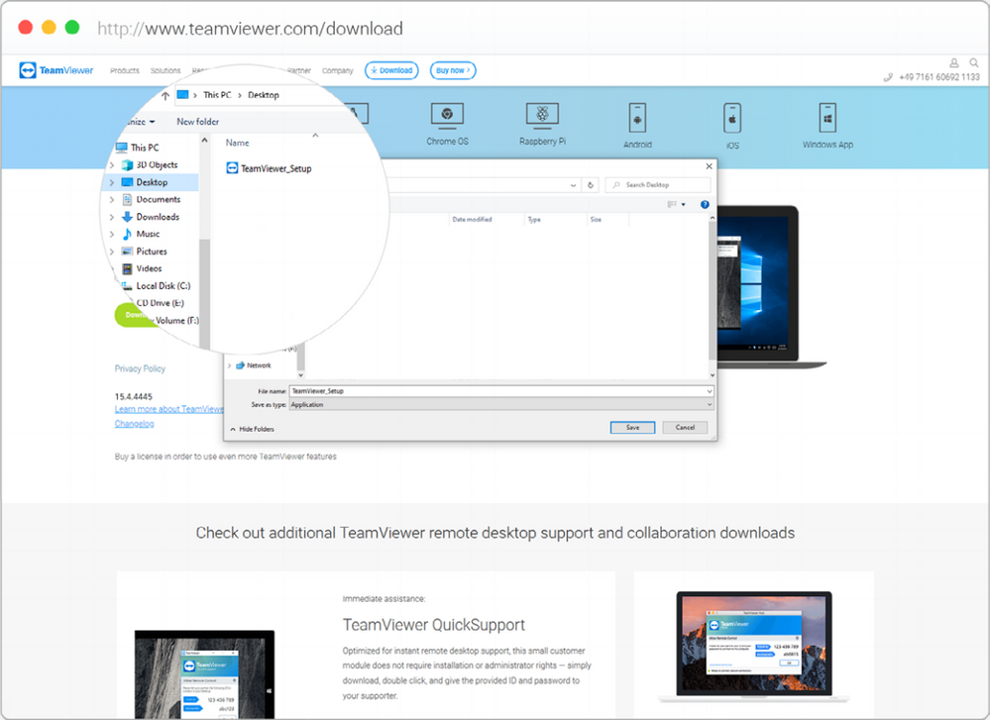
Task: Click the TeamViewer logo in header
Action: 56,70
